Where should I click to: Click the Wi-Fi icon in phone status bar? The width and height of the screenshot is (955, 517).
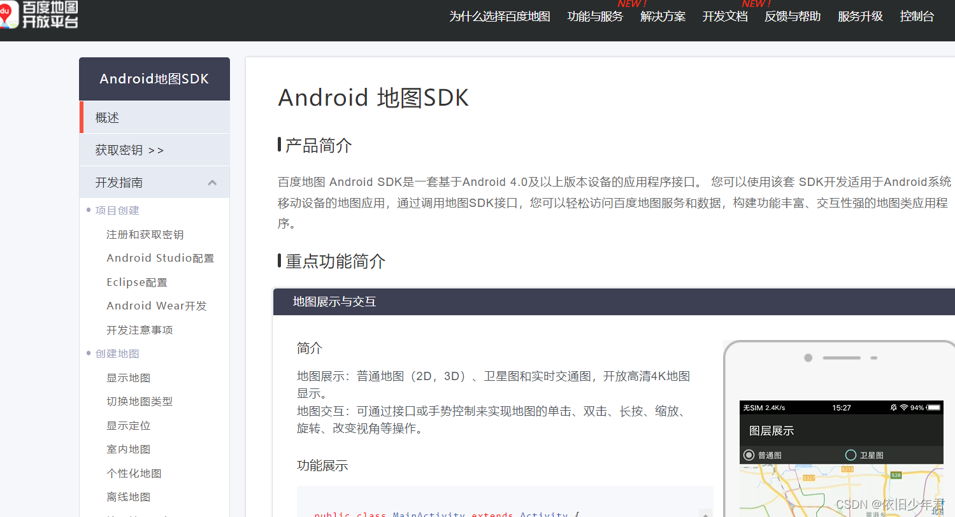point(903,407)
